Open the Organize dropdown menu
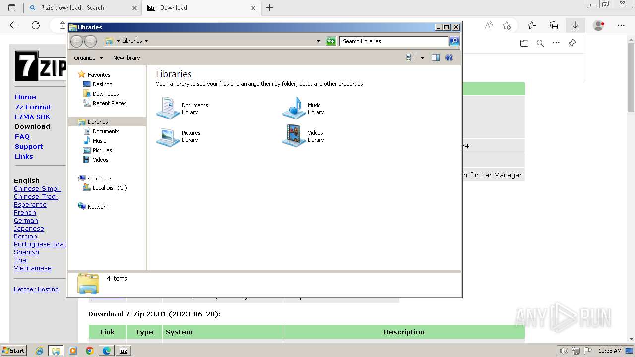This screenshot has height=357, width=635. point(88,58)
